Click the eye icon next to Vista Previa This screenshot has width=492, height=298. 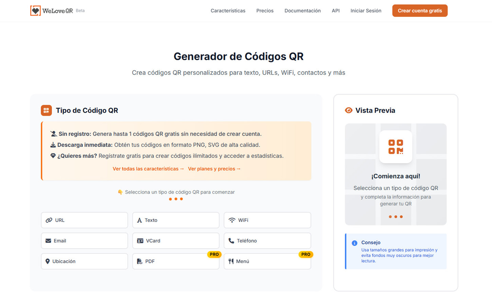[348, 110]
